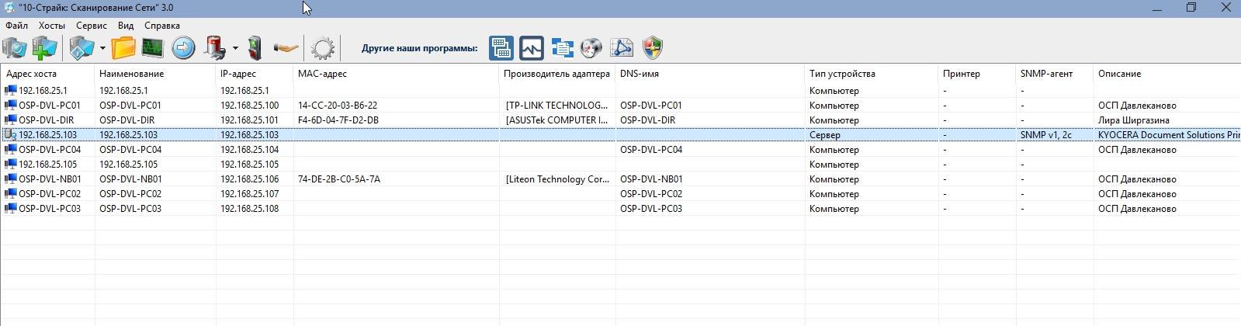Image resolution: width=1241 pixels, height=326 pixels.
Task: Click the network diagram triangle program icon
Action: click(x=622, y=48)
